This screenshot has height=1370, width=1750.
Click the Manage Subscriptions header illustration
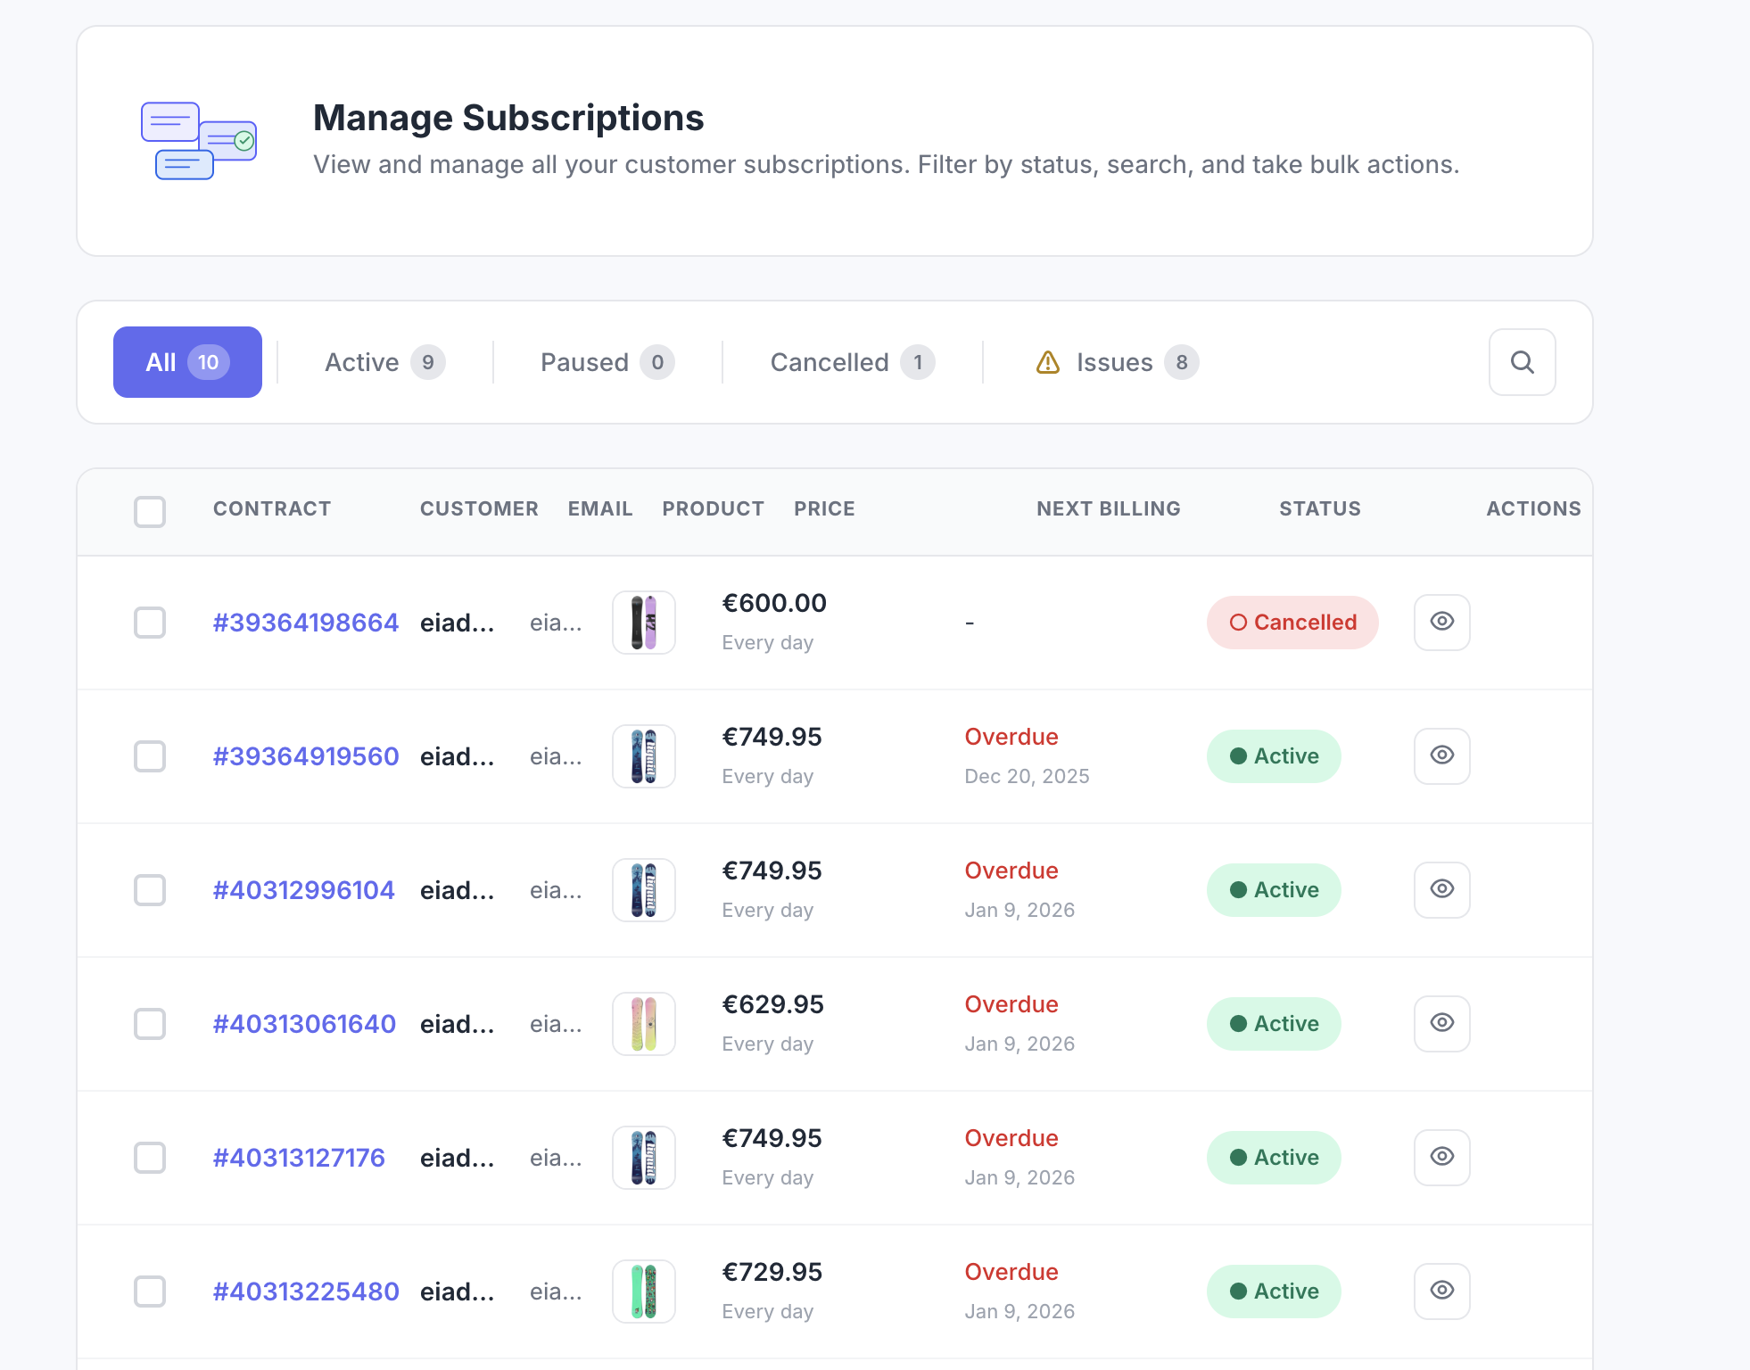(x=199, y=141)
